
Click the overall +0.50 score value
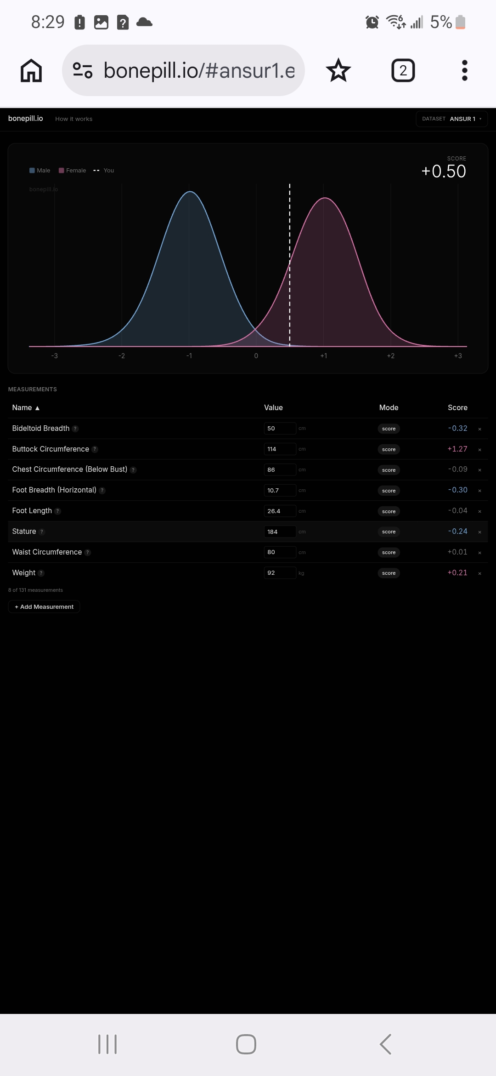444,172
